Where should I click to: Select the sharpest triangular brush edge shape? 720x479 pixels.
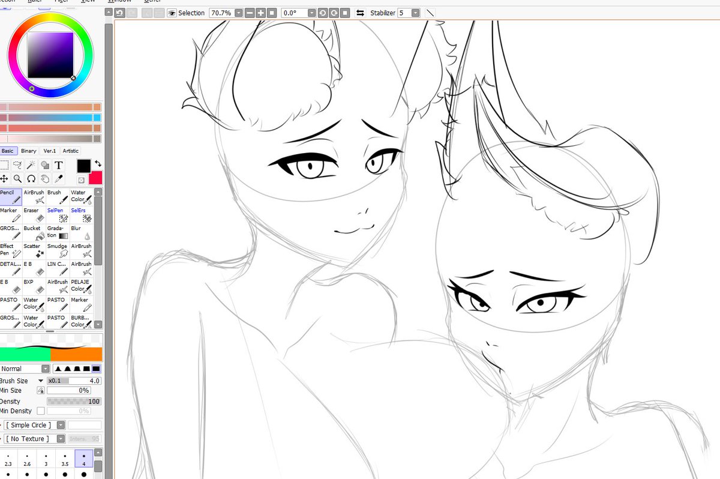(x=59, y=369)
